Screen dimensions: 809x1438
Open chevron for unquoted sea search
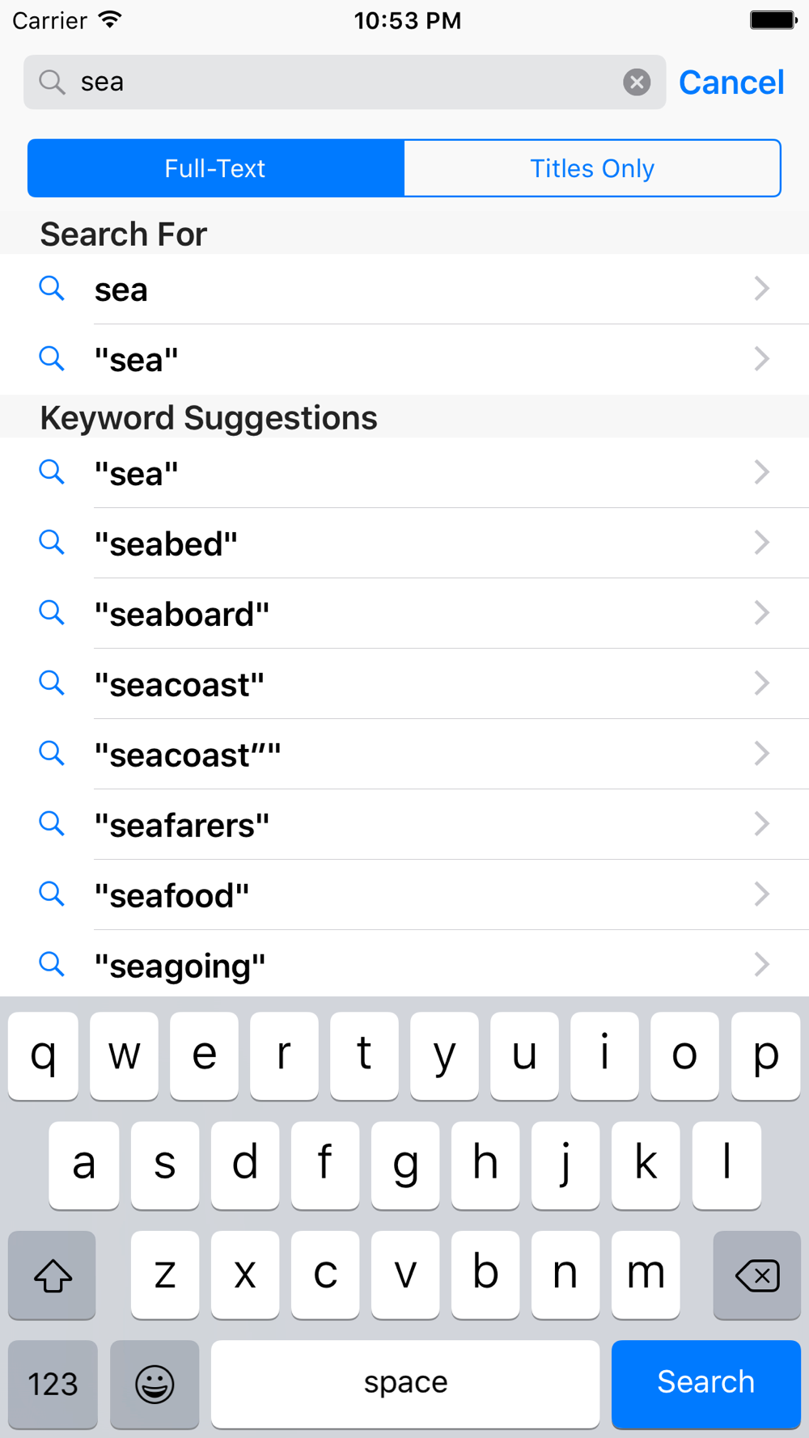tap(761, 288)
